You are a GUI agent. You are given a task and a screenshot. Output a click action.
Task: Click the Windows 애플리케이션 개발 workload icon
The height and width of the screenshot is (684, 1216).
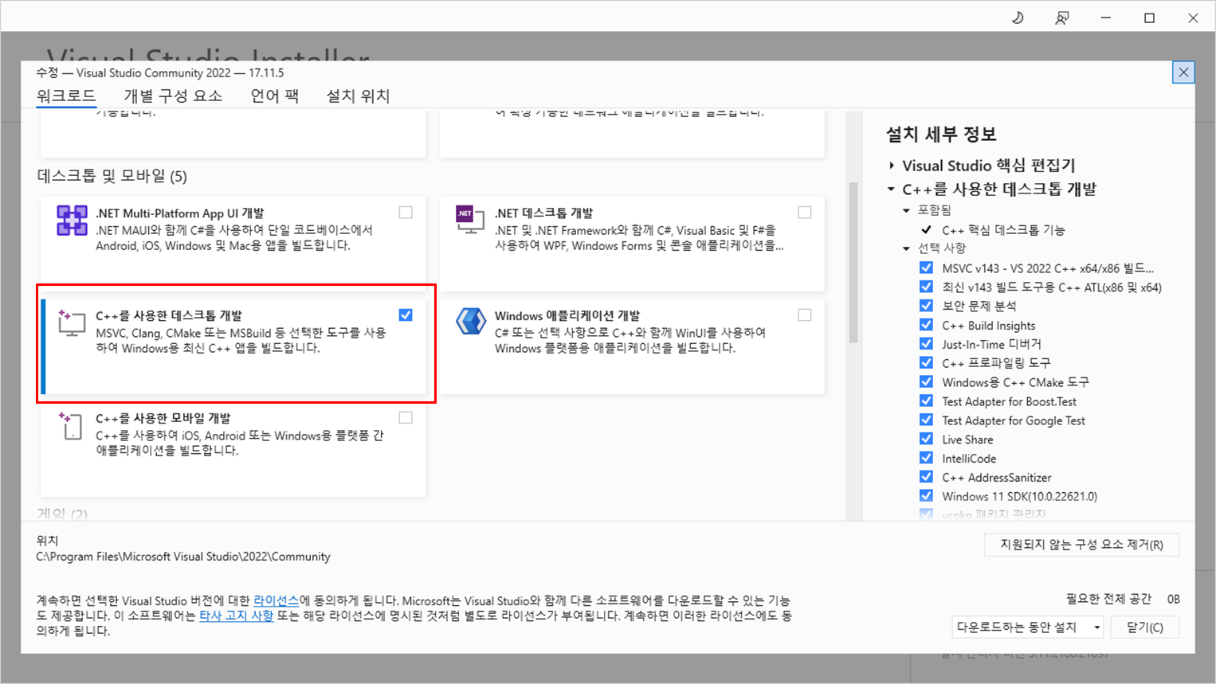(x=471, y=321)
